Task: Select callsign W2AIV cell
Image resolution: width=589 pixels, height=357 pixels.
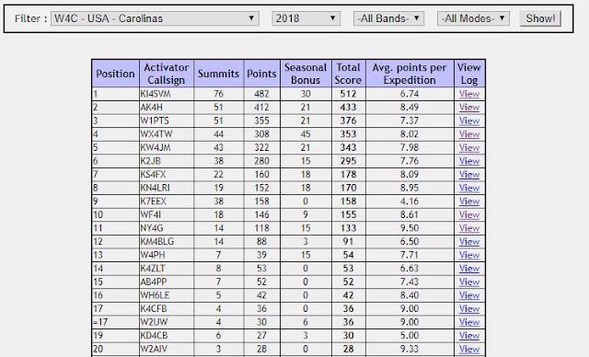Action: (167, 349)
